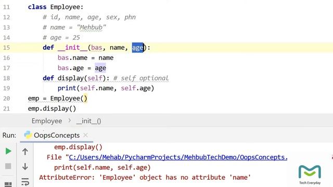Click the class Employee declaration
333x187 pixels.
coord(56,7)
